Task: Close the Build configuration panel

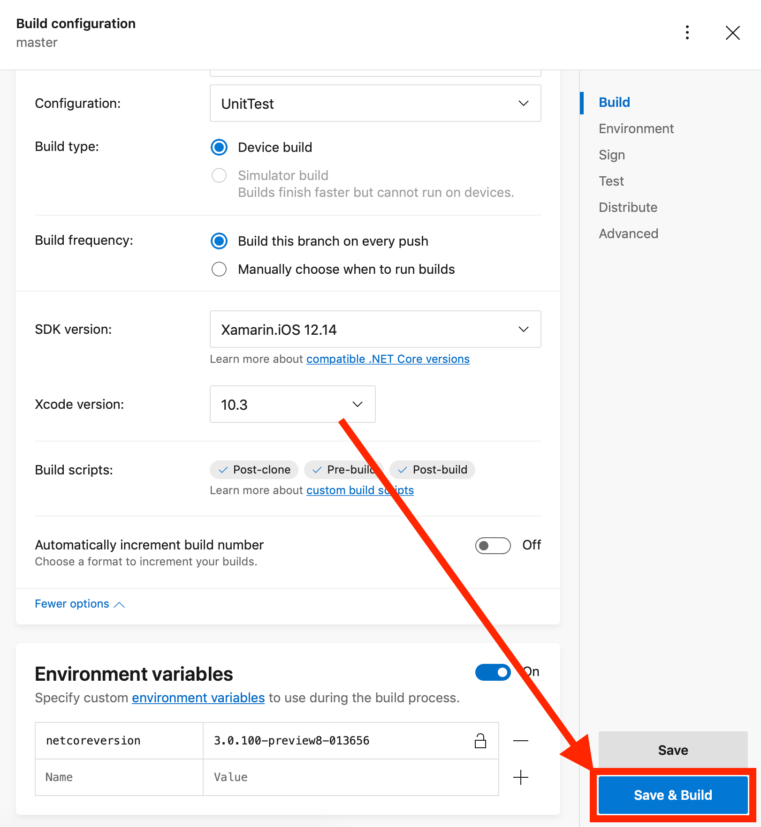Action: [x=733, y=33]
